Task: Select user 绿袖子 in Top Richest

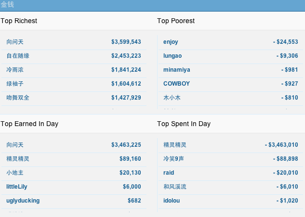Action: click(x=15, y=84)
